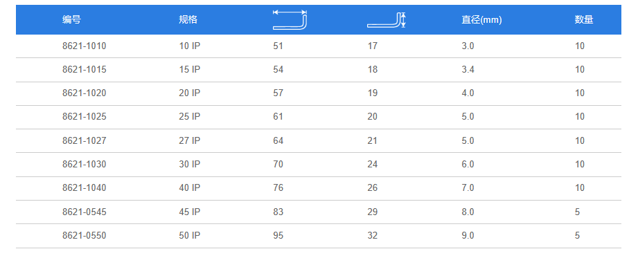Click the long-arm length dimension icon

point(290,20)
